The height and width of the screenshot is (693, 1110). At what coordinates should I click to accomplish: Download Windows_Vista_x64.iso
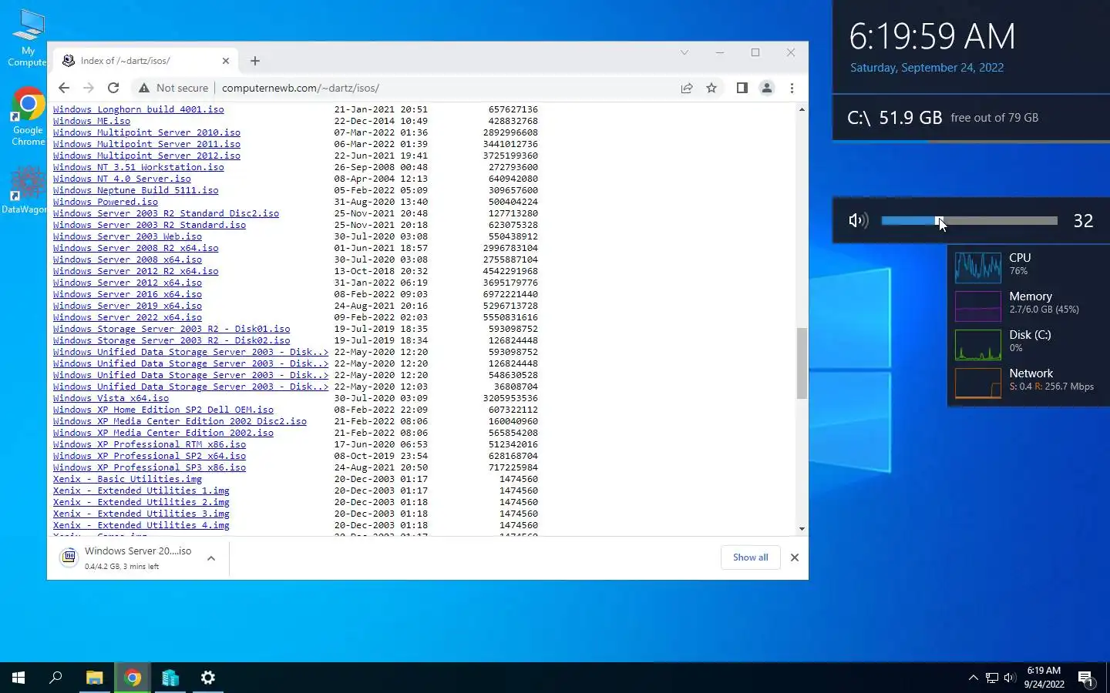click(x=111, y=398)
